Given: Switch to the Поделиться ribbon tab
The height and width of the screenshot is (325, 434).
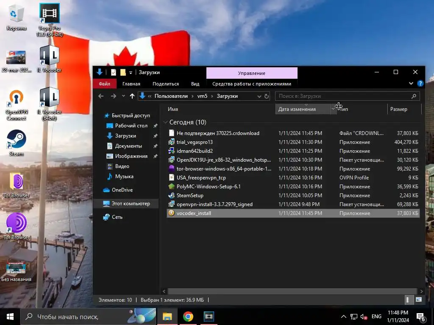Looking at the screenshot, I should click(x=166, y=84).
